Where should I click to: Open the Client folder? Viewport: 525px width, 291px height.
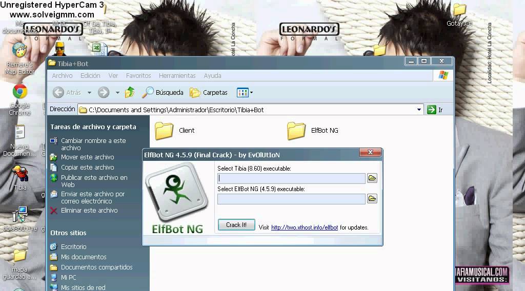(175, 131)
